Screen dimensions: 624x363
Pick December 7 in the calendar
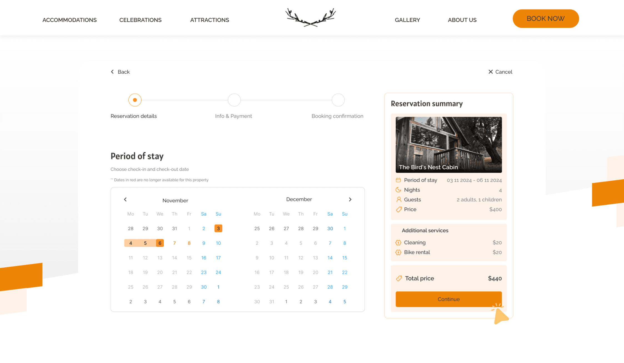[x=330, y=243]
